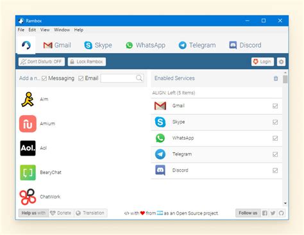Toggle Don't Disturb: OFF button

click(42, 61)
